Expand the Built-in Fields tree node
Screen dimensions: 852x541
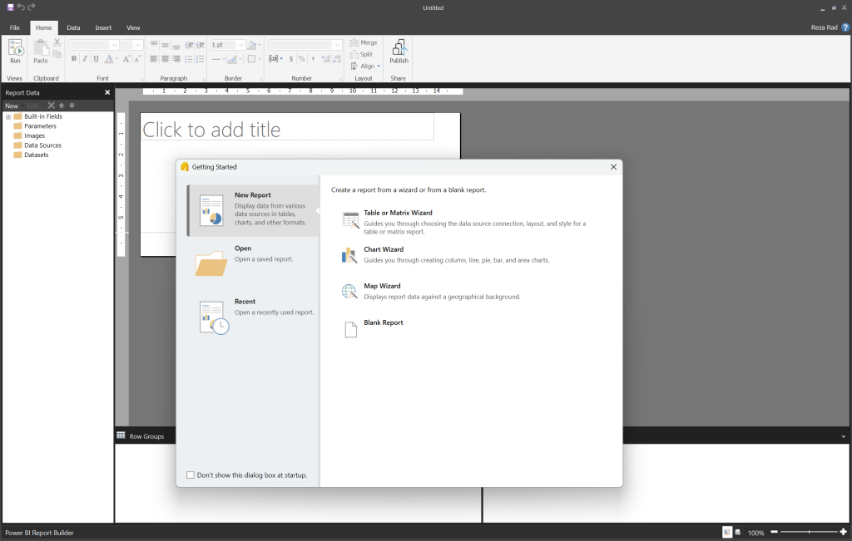(8, 117)
